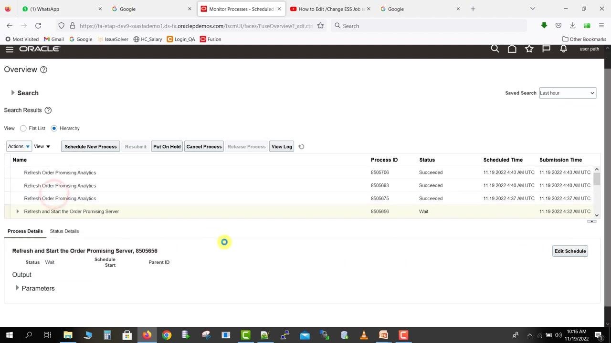Screen dimensions: 611x343
Task: Select the Hierarchy view option
Action: point(54,128)
